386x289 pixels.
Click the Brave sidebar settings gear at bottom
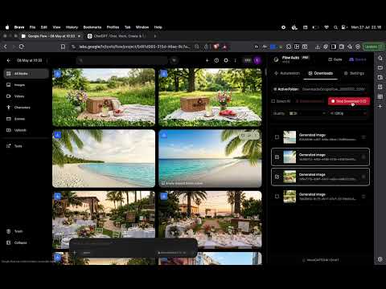coord(380,259)
